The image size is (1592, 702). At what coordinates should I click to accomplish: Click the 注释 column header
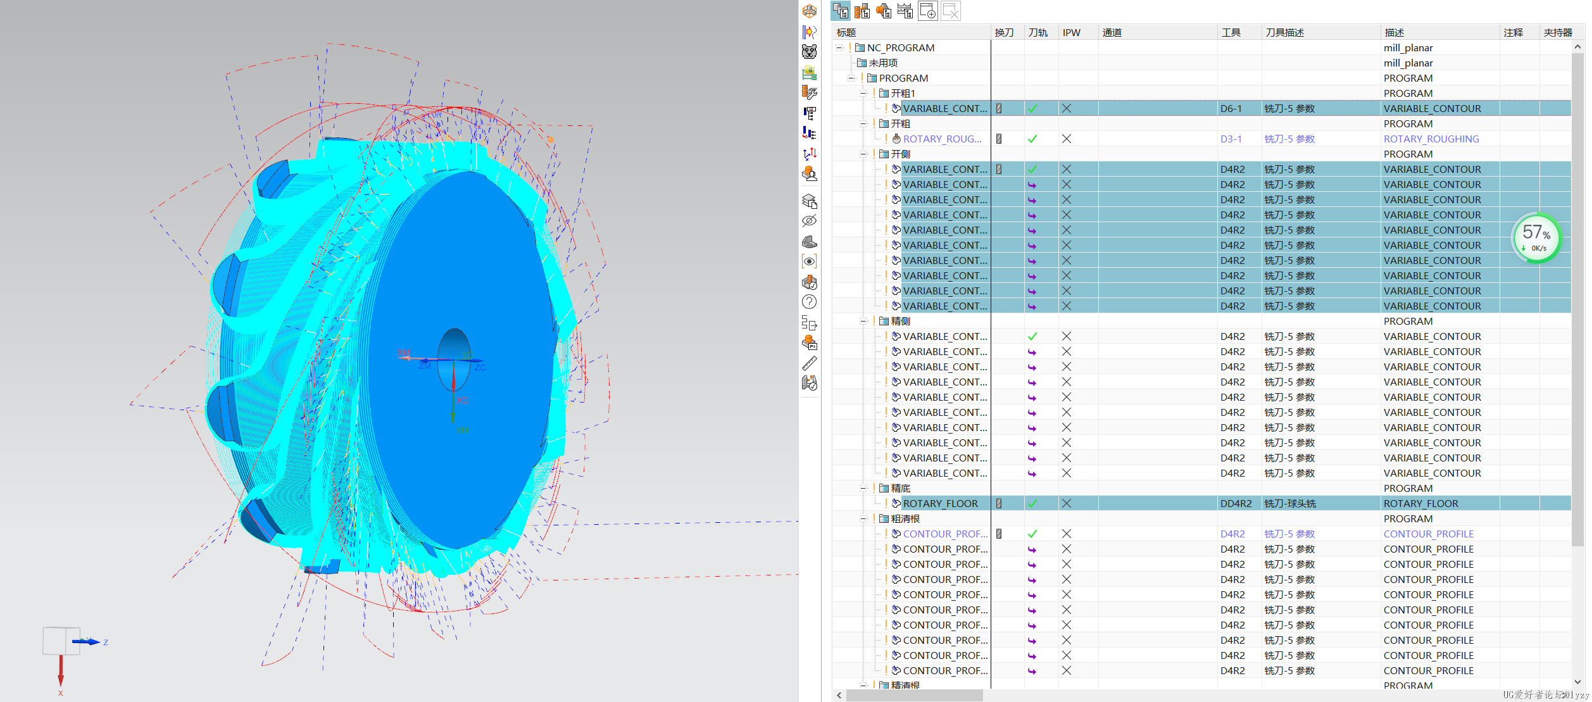1520,32
